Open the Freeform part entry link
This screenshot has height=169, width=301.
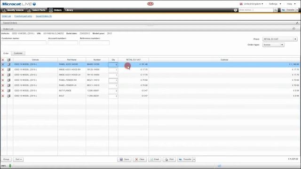click(x=23, y=16)
